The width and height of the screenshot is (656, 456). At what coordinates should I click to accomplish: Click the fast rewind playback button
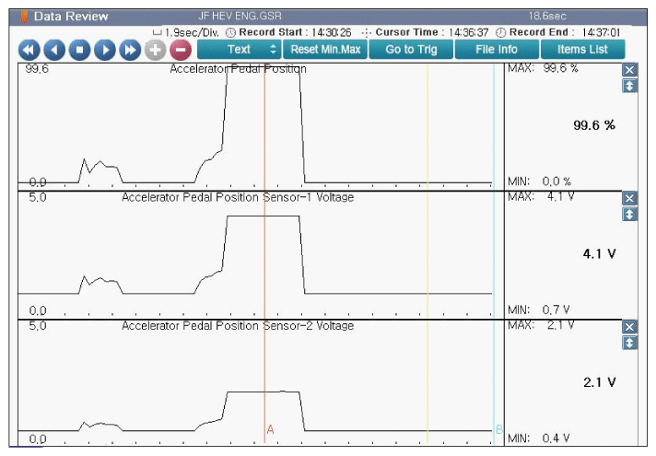[x=29, y=50]
